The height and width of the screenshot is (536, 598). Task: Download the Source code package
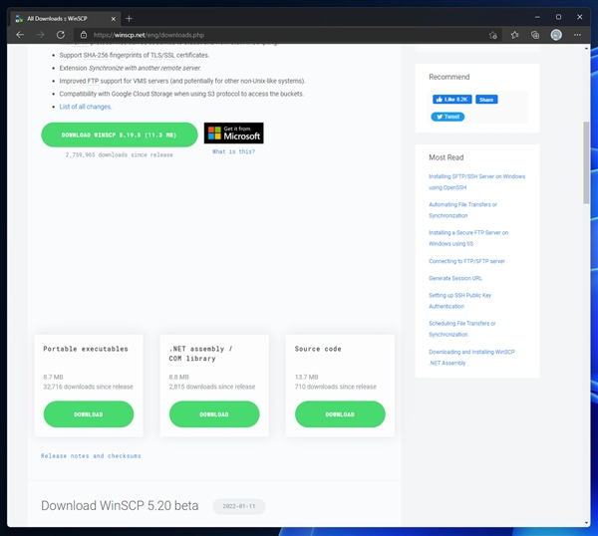point(340,414)
